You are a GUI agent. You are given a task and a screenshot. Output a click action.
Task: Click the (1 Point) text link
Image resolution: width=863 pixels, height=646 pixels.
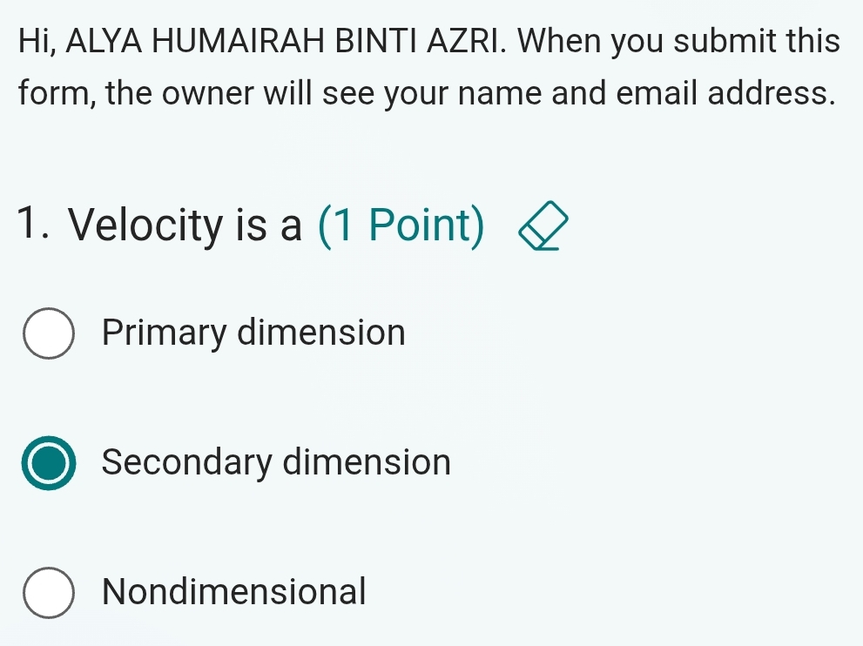pyautogui.click(x=401, y=225)
